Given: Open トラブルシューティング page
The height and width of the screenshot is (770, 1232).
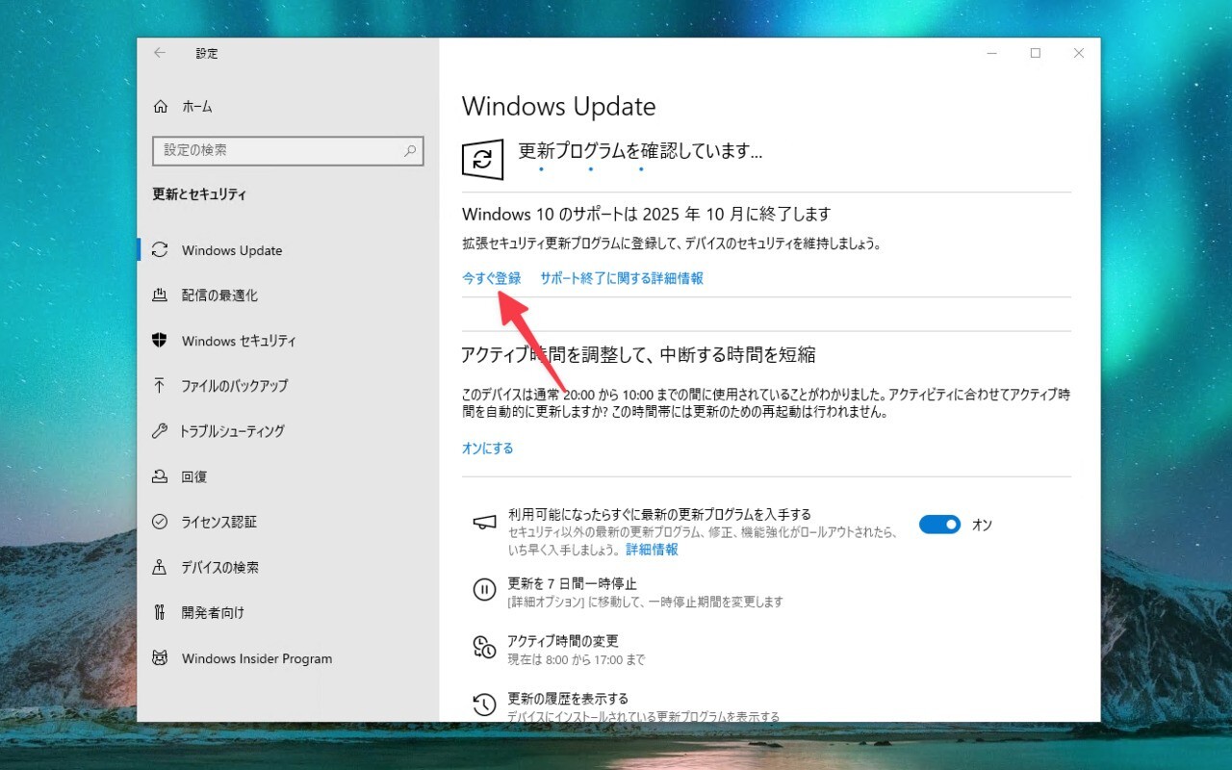Looking at the screenshot, I should point(232,431).
